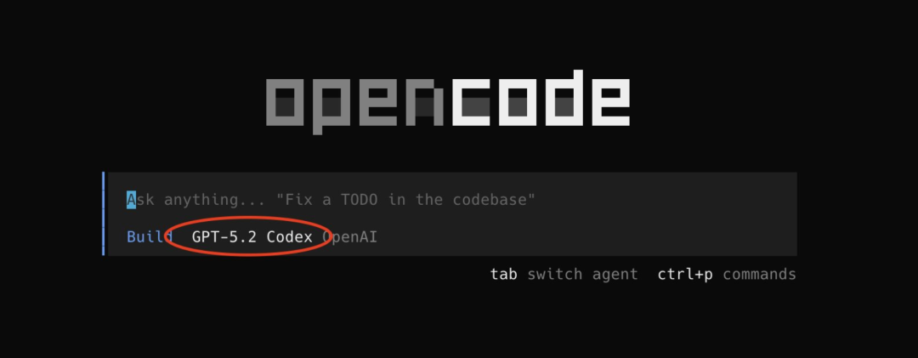Open the commands palette label

click(x=759, y=274)
